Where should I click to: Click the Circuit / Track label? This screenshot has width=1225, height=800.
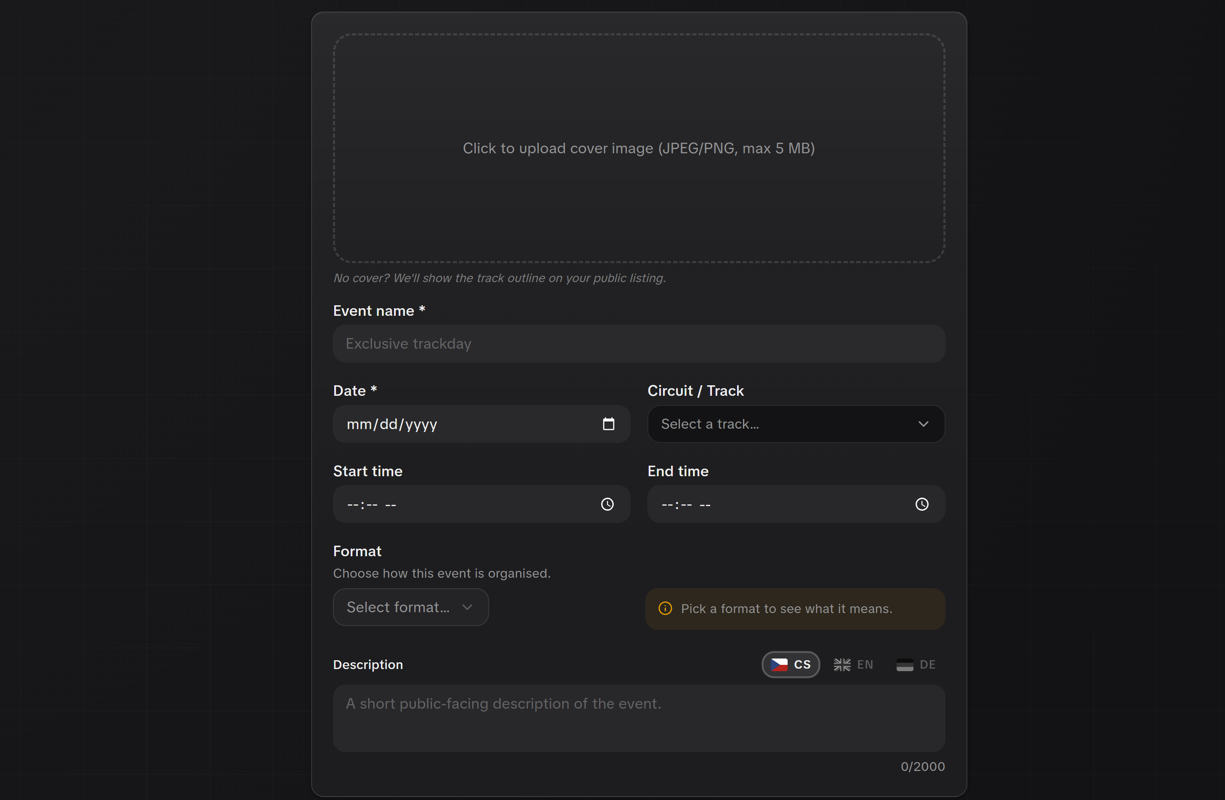click(x=695, y=391)
